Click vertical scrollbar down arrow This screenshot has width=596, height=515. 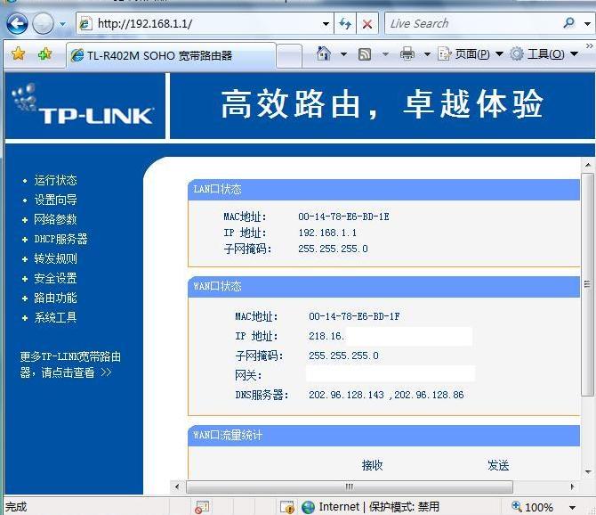click(588, 472)
